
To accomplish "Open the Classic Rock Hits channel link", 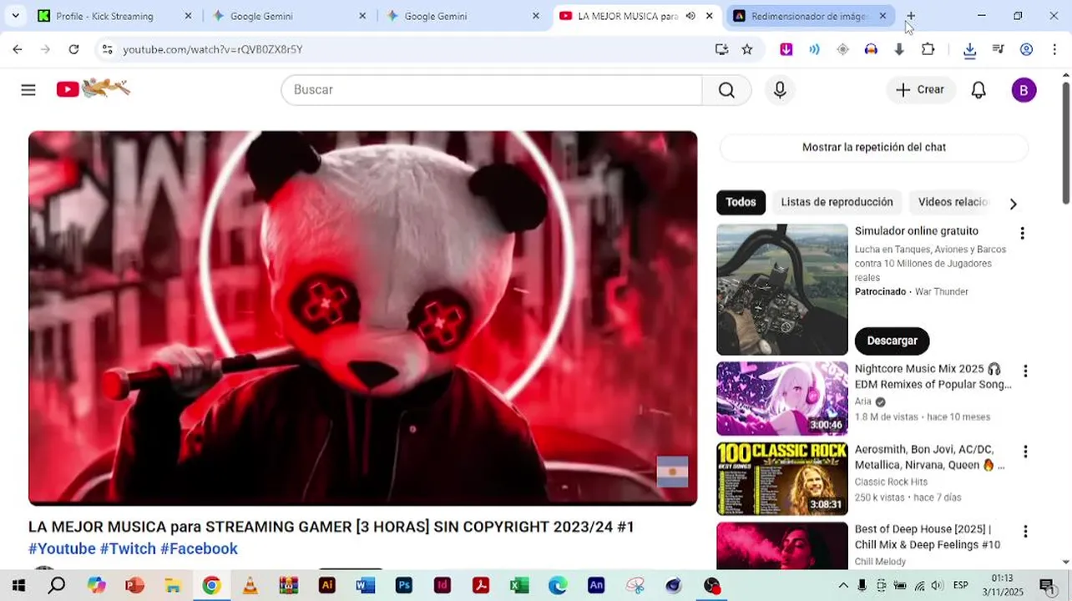I will point(891,482).
